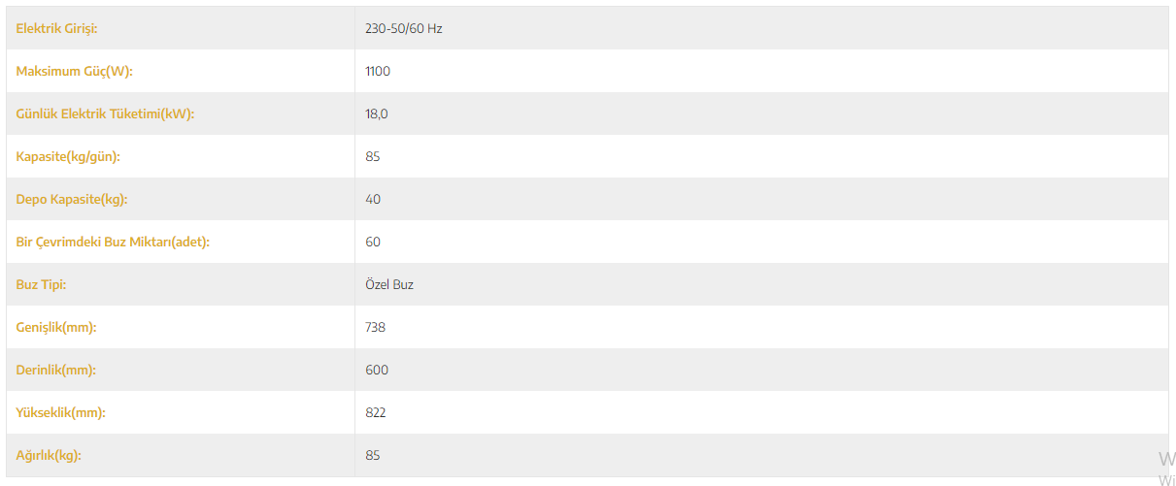Select the Özel Buz value
The height and width of the screenshot is (486, 1176).
(389, 285)
